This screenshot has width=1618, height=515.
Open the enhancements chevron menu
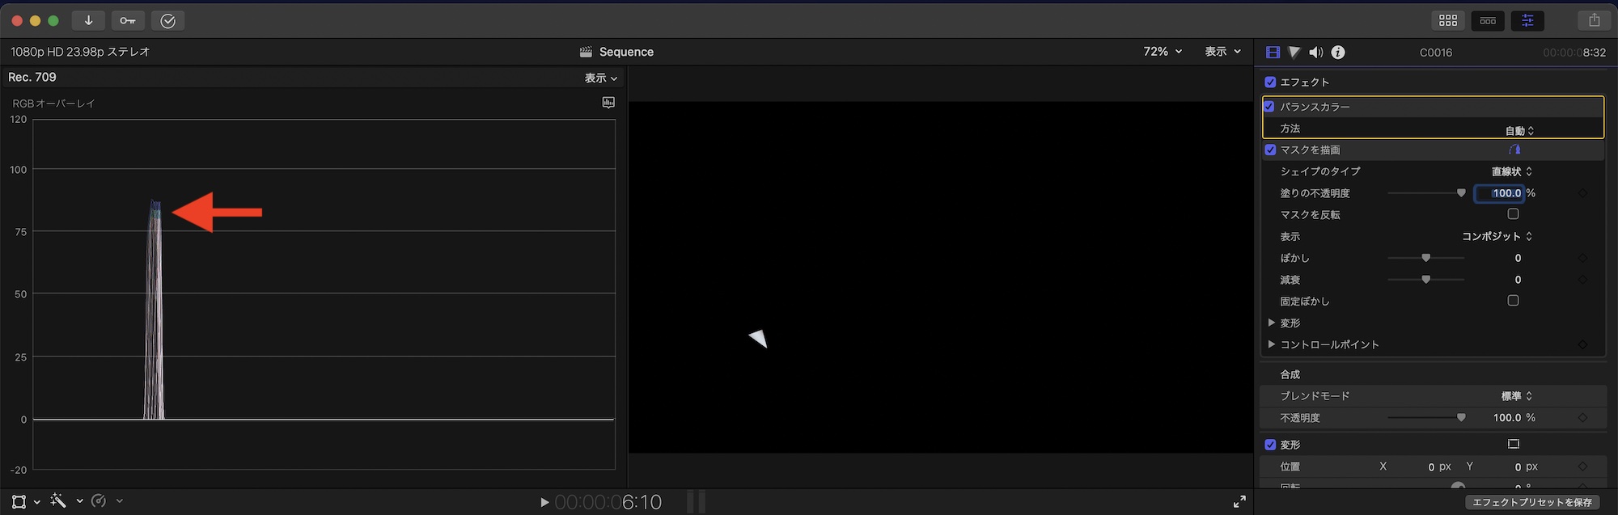click(x=79, y=501)
